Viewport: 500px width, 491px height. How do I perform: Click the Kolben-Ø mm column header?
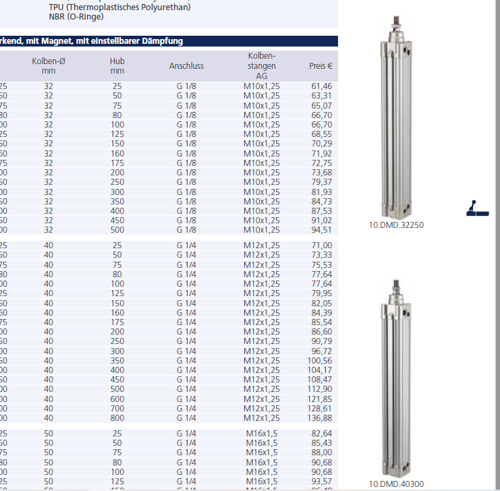pyautogui.click(x=49, y=66)
